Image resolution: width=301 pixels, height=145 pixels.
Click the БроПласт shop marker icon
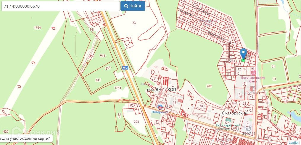click(253, 89)
